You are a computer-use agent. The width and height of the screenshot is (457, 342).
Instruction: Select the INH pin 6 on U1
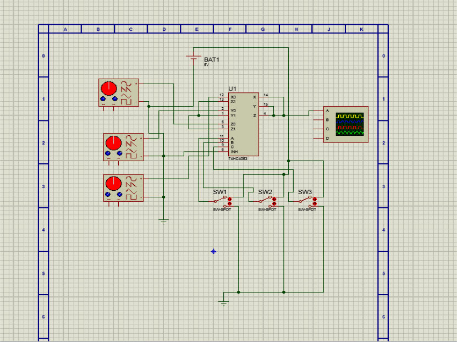tap(223, 152)
